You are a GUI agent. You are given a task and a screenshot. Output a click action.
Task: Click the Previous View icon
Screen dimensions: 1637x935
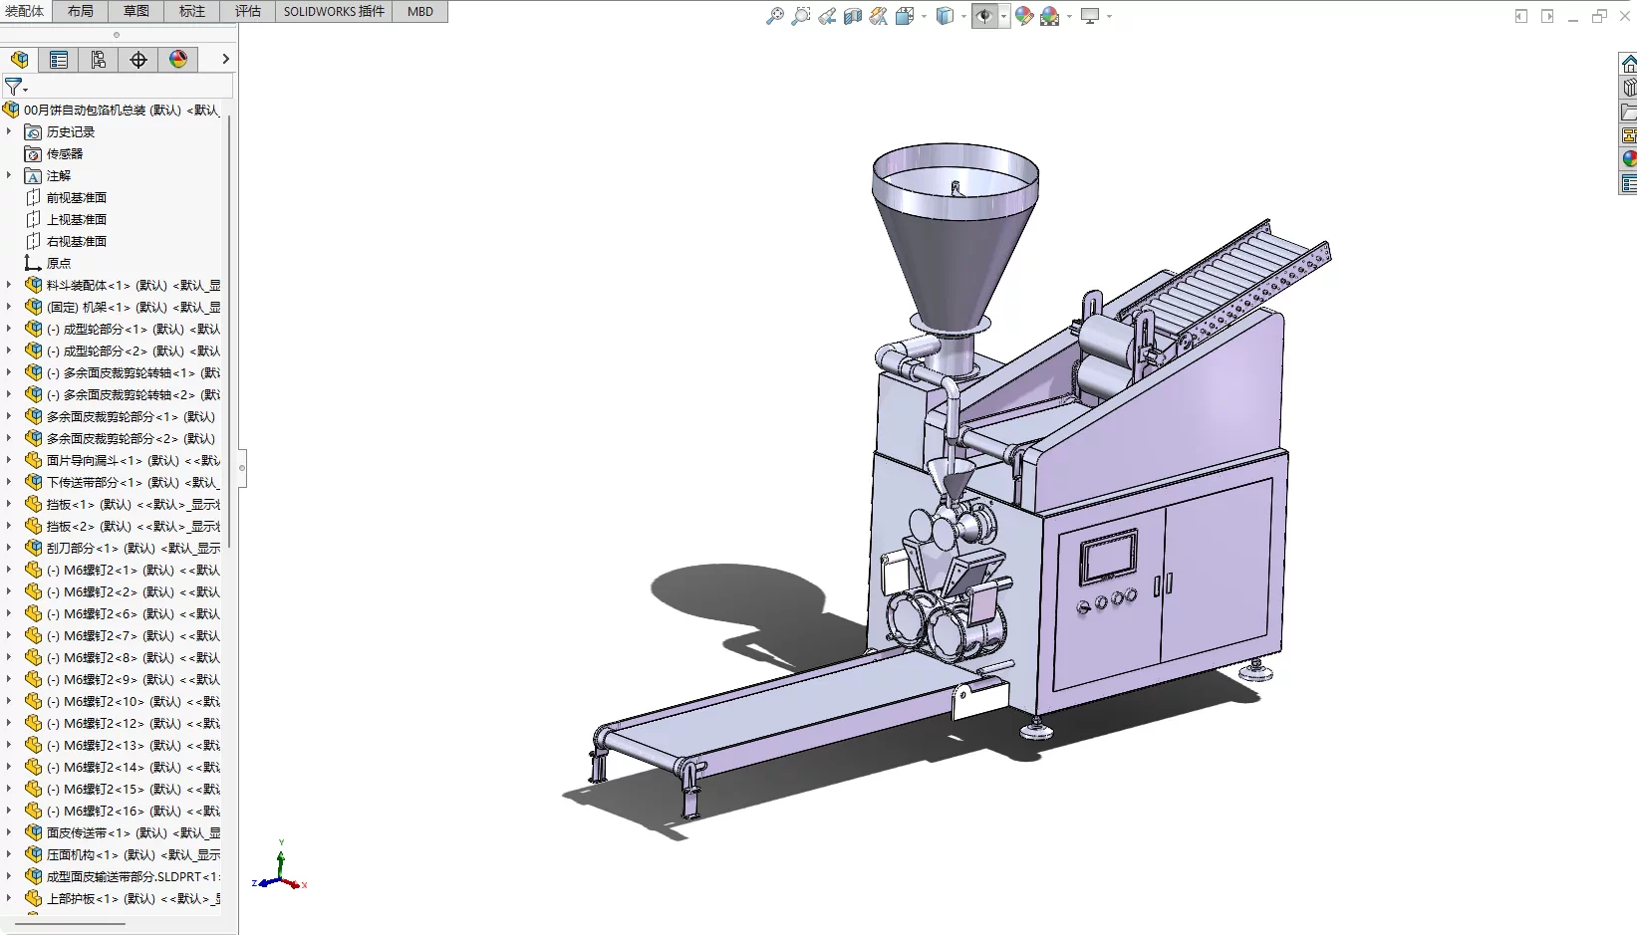827,16
